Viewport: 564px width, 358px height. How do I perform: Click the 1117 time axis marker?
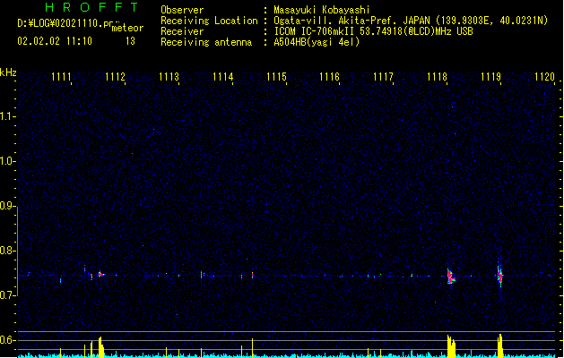pos(383,77)
